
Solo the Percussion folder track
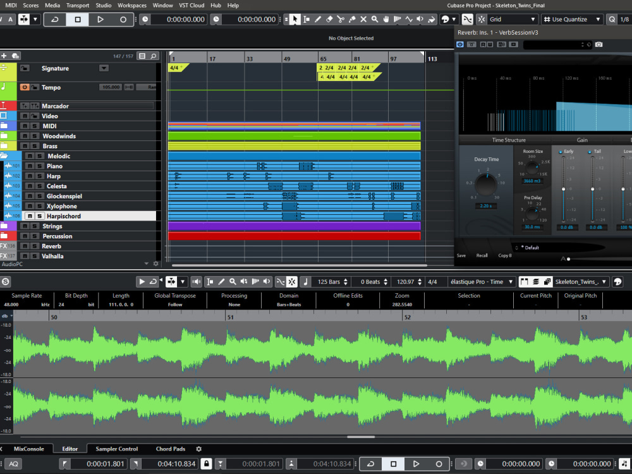click(35, 236)
